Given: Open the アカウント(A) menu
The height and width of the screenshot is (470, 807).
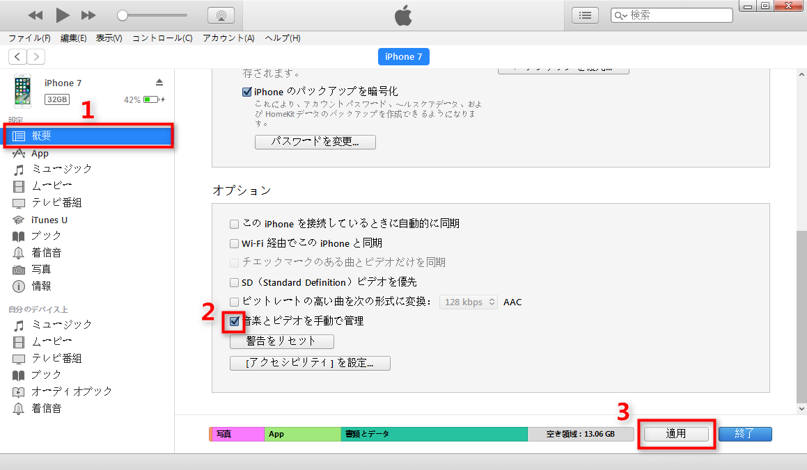Looking at the screenshot, I should (228, 38).
